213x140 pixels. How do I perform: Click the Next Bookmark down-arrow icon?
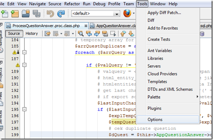[x=131, y=33]
